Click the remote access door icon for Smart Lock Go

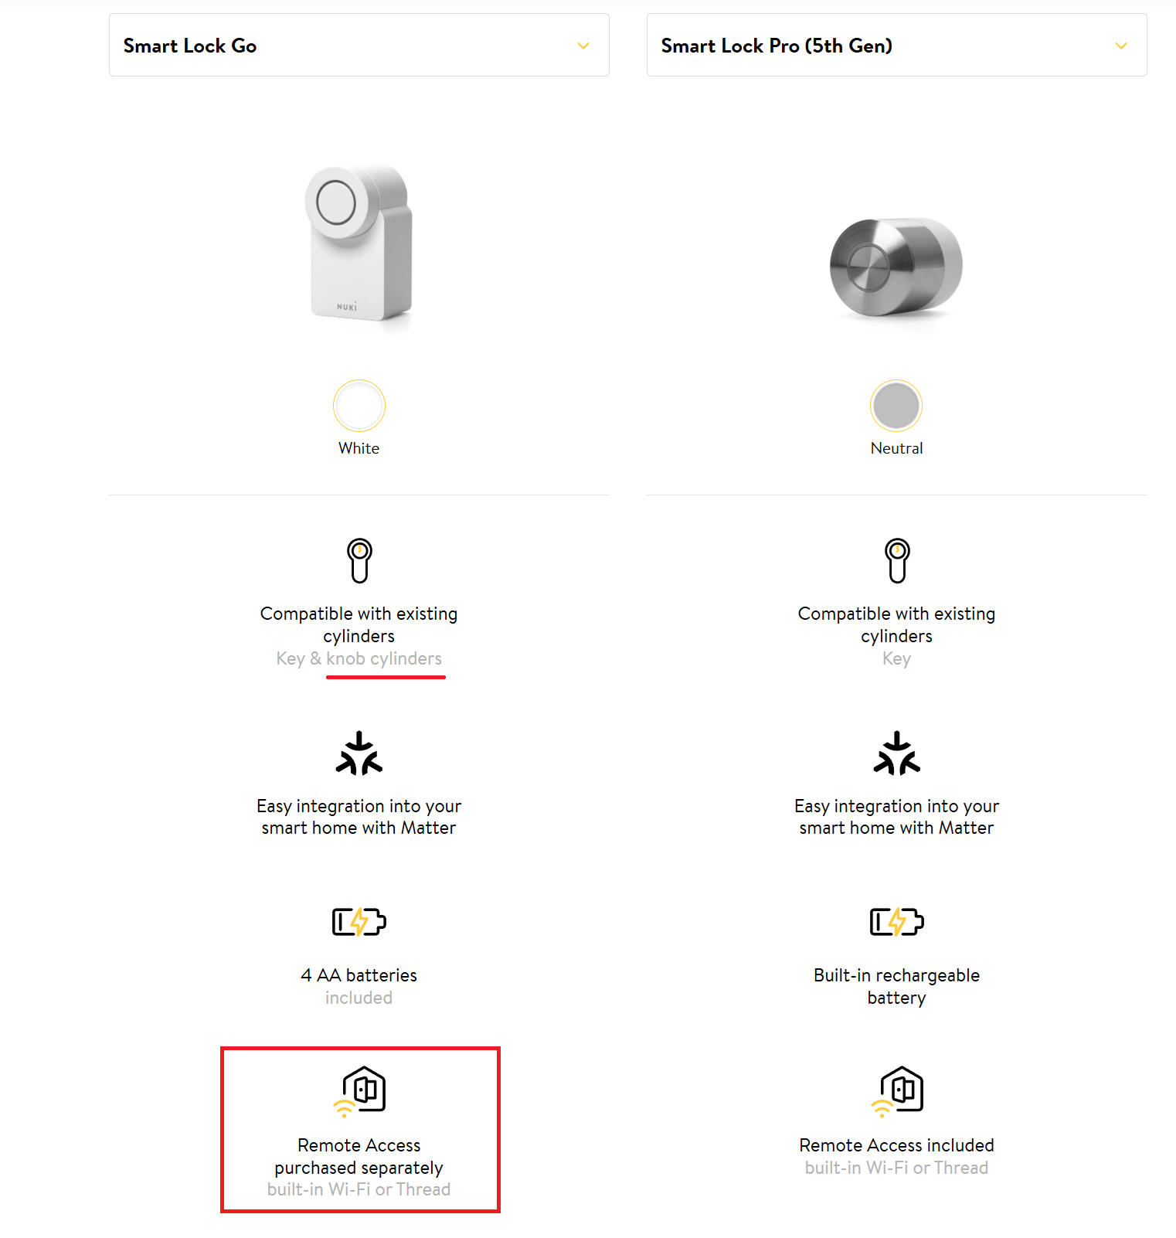(360, 1090)
